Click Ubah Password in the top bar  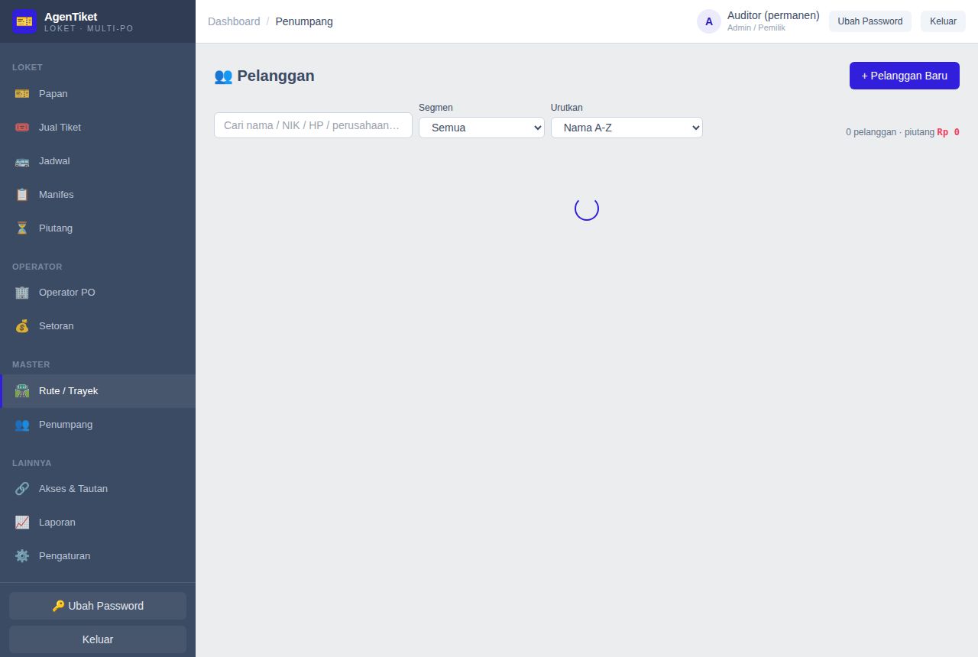pos(870,21)
